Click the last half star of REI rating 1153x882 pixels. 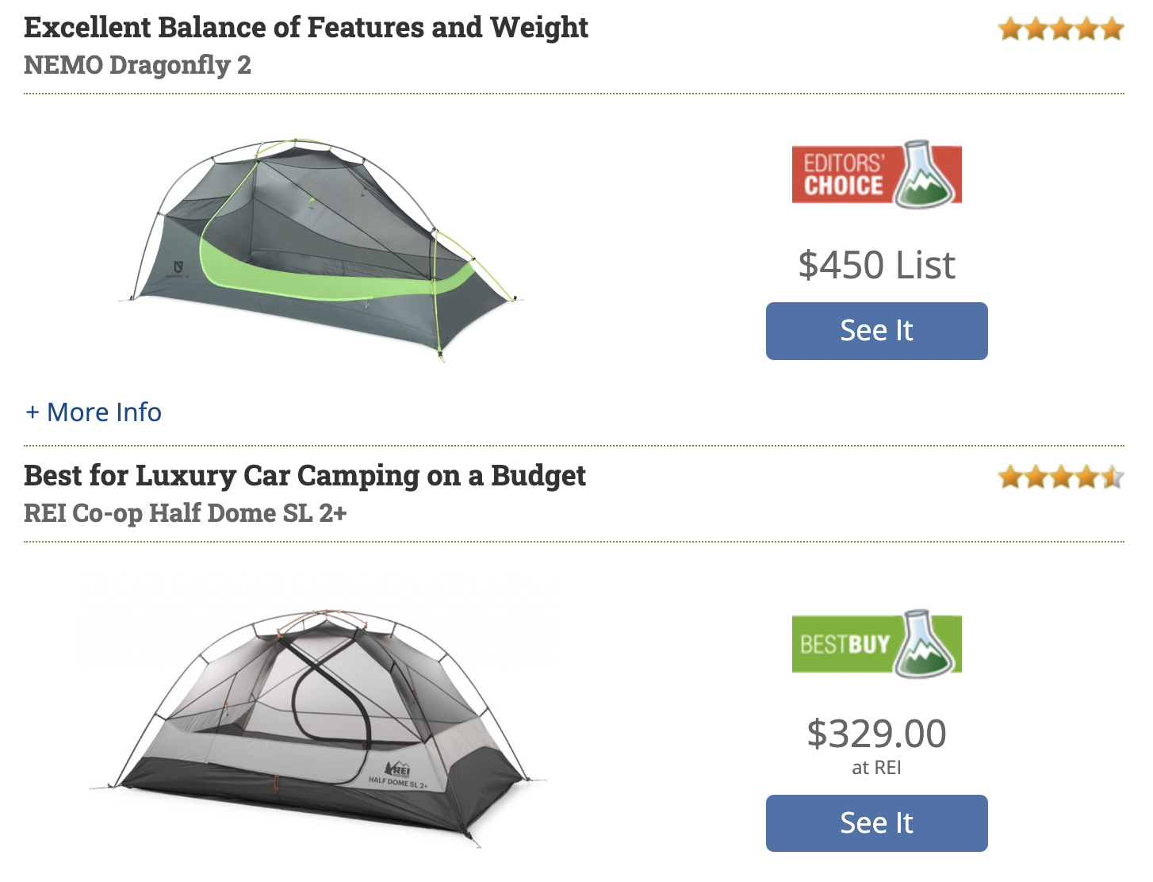click(x=1112, y=477)
